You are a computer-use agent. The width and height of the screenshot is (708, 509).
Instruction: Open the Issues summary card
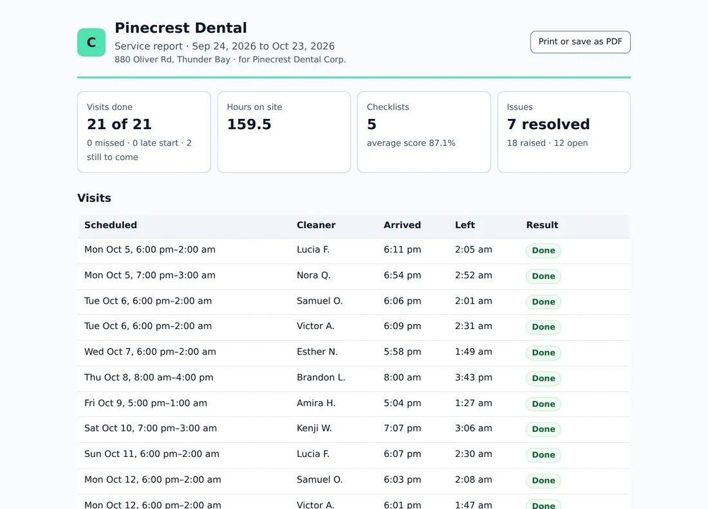coord(564,132)
